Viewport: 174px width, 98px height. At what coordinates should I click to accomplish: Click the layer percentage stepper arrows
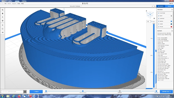151,21
